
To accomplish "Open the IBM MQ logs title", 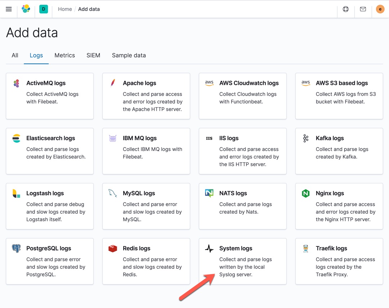I will (140, 138).
